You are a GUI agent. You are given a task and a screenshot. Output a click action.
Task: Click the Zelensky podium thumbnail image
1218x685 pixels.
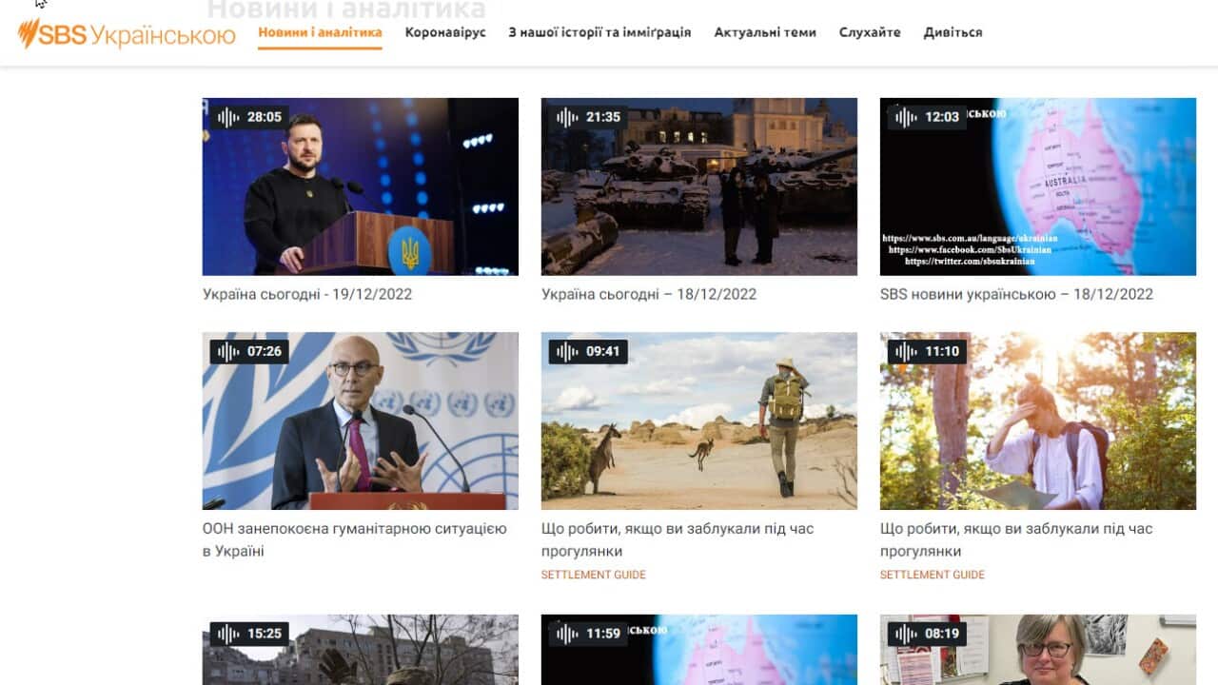pyautogui.click(x=360, y=186)
